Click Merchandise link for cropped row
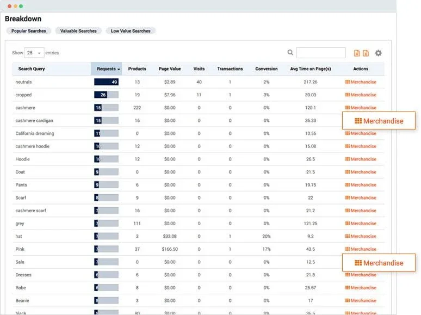This screenshot has width=421, height=315. pyautogui.click(x=361, y=95)
